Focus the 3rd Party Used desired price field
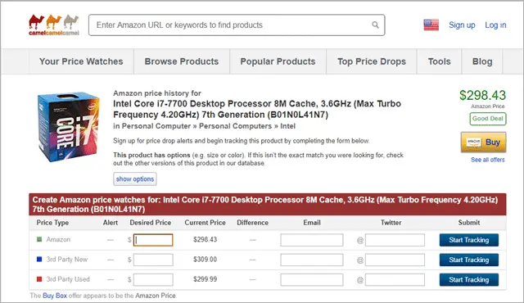The height and width of the screenshot is (303, 524). click(x=153, y=279)
